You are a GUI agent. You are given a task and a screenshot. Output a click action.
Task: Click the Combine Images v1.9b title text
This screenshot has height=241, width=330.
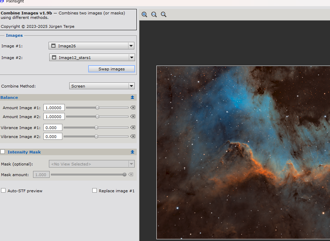click(x=26, y=13)
